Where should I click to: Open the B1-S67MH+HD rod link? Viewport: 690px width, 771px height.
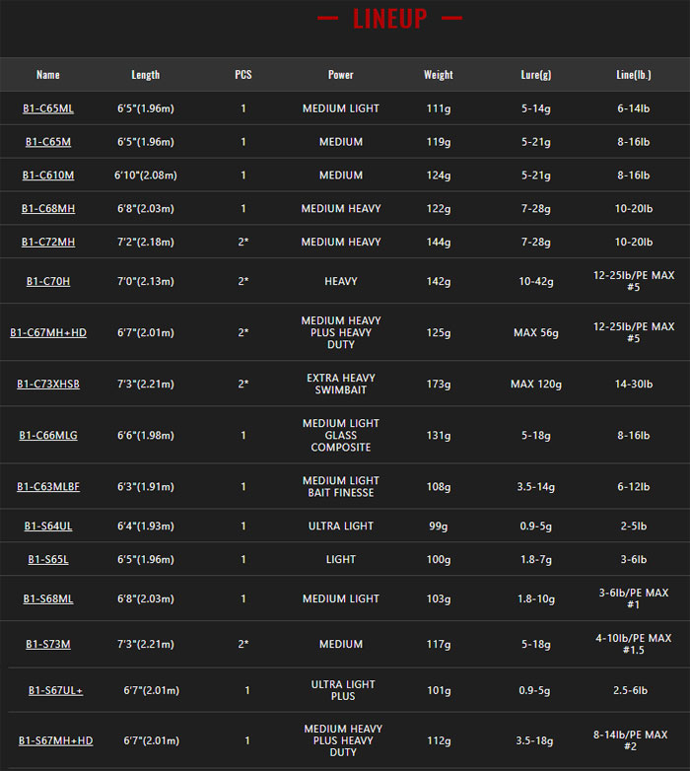(x=55, y=741)
